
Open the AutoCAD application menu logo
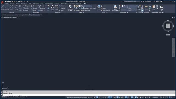coord(2,2)
